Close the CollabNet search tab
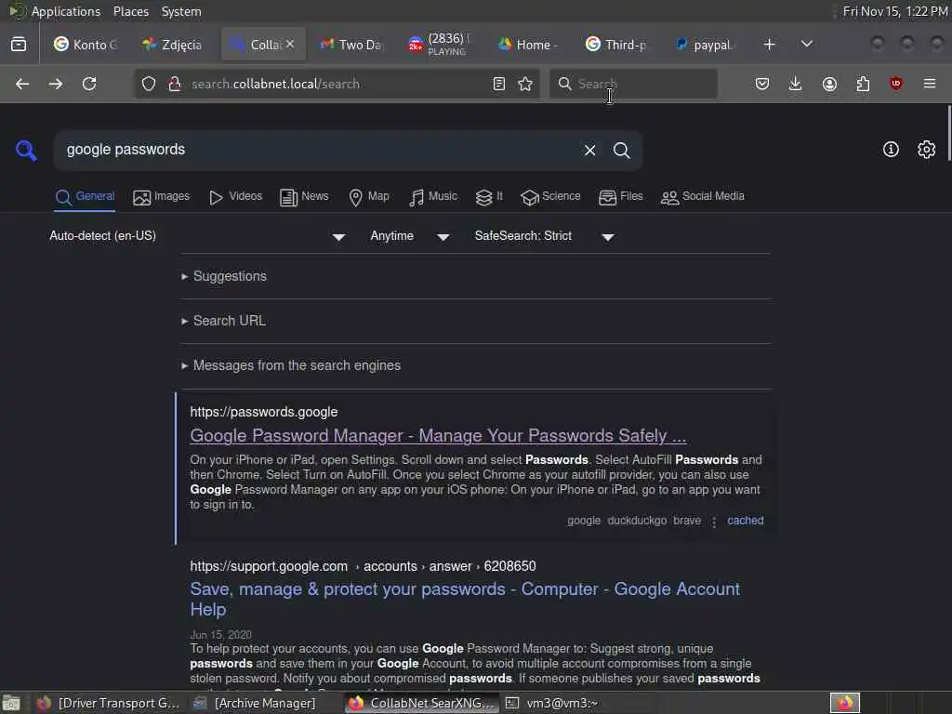Screen dimensions: 952x714 click(x=290, y=45)
